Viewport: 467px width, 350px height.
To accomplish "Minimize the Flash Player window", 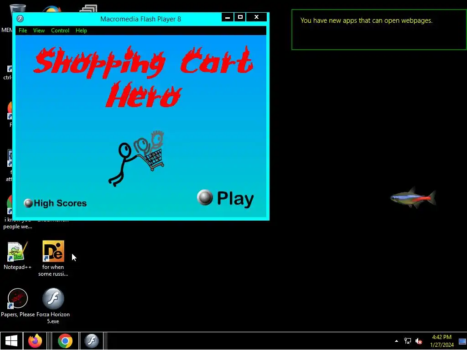I will click(228, 17).
